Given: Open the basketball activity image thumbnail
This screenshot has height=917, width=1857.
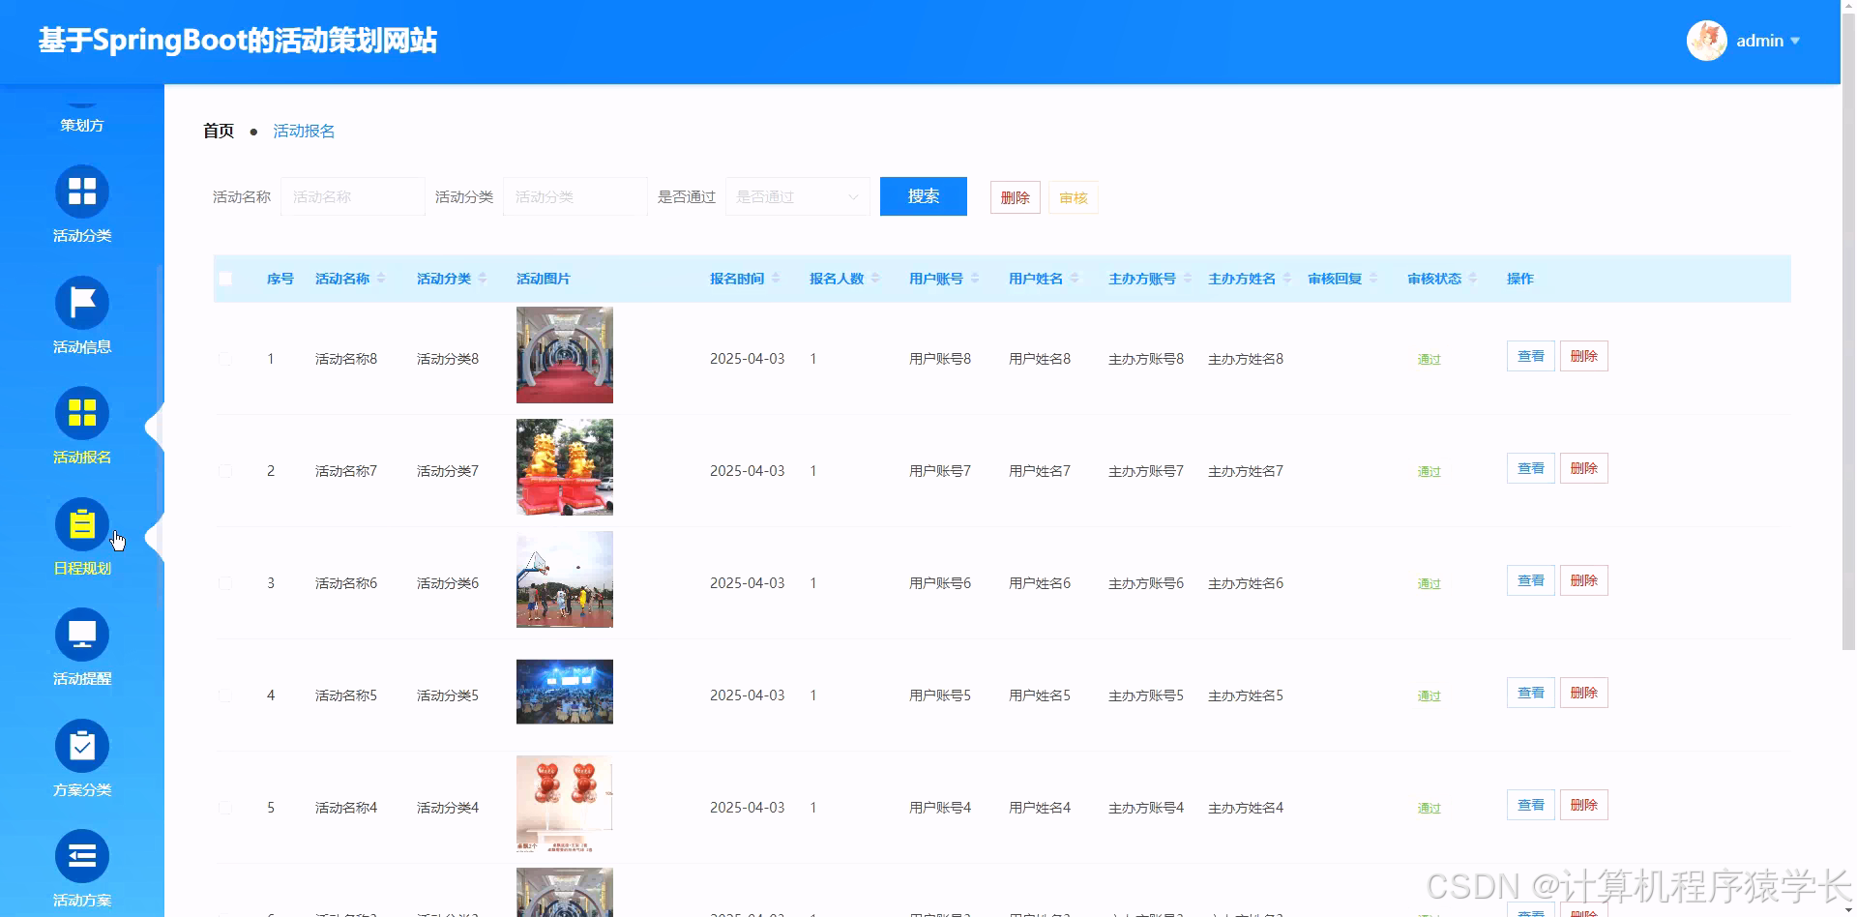Looking at the screenshot, I should click(564, 579).
